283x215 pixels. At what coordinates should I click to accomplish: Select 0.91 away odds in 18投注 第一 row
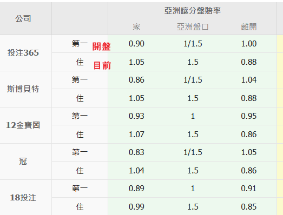[x=249, y=189]
